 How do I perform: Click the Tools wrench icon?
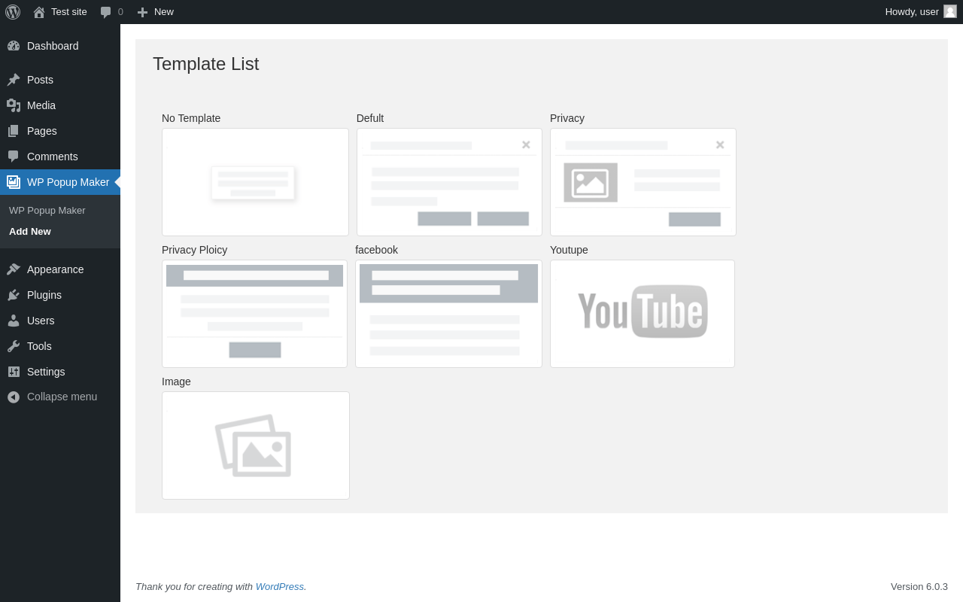[14, 346]
